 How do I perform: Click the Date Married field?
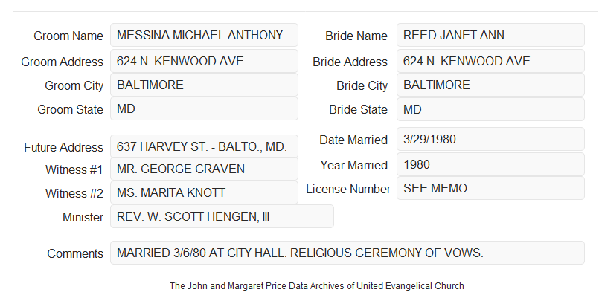pyautogui.click(x=490, y=139)
